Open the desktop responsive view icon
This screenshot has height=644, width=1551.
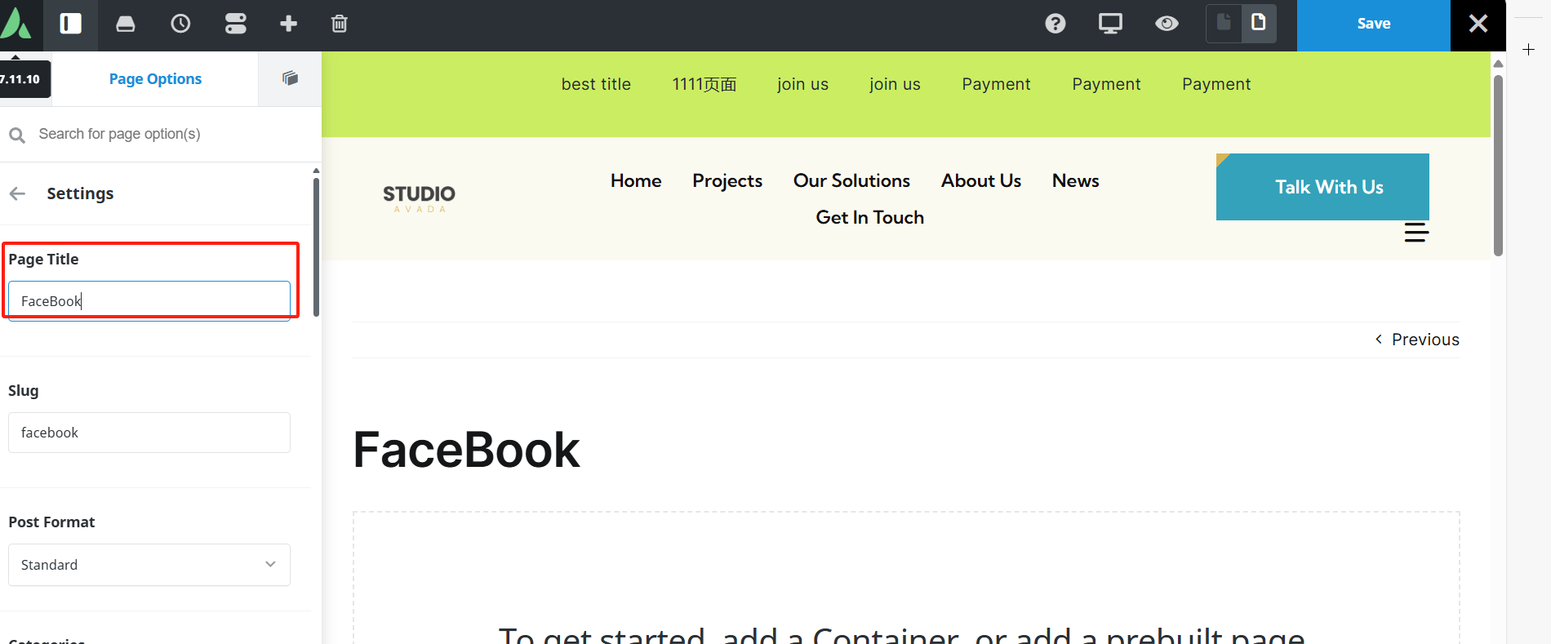pos(1110,24)
